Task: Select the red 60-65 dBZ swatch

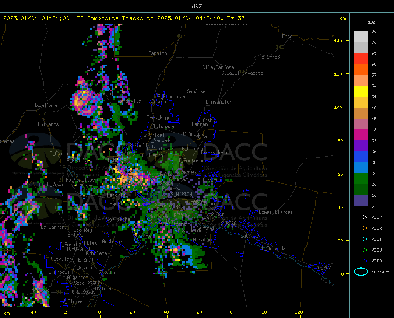Action: pyautogui.click(x=361, y=59)
